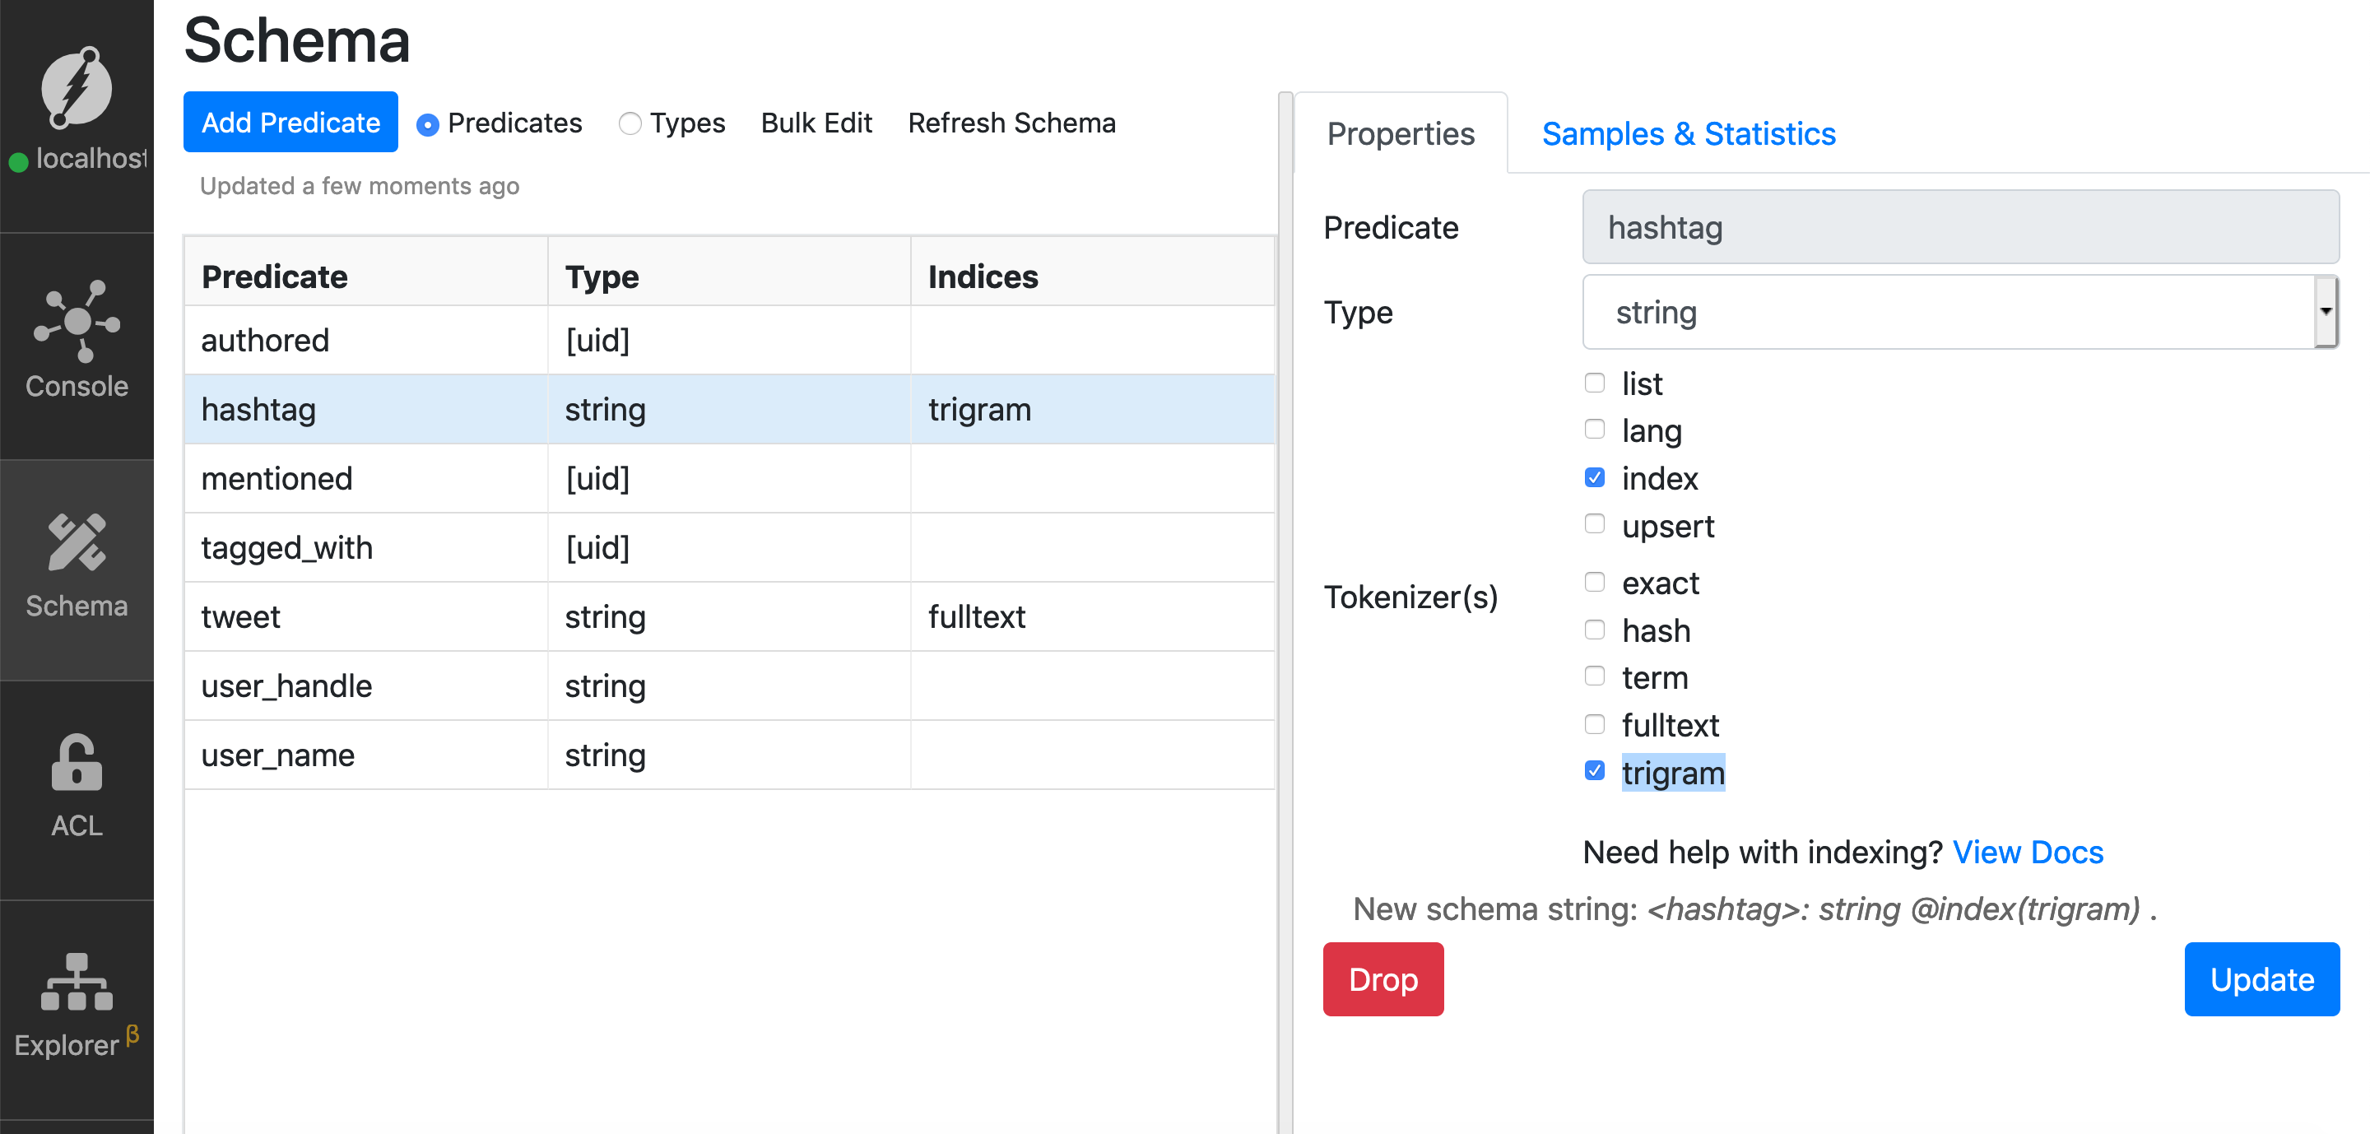
Task: Enable the fulltext tokenizer checkbox
Action: pos(1595,724)
